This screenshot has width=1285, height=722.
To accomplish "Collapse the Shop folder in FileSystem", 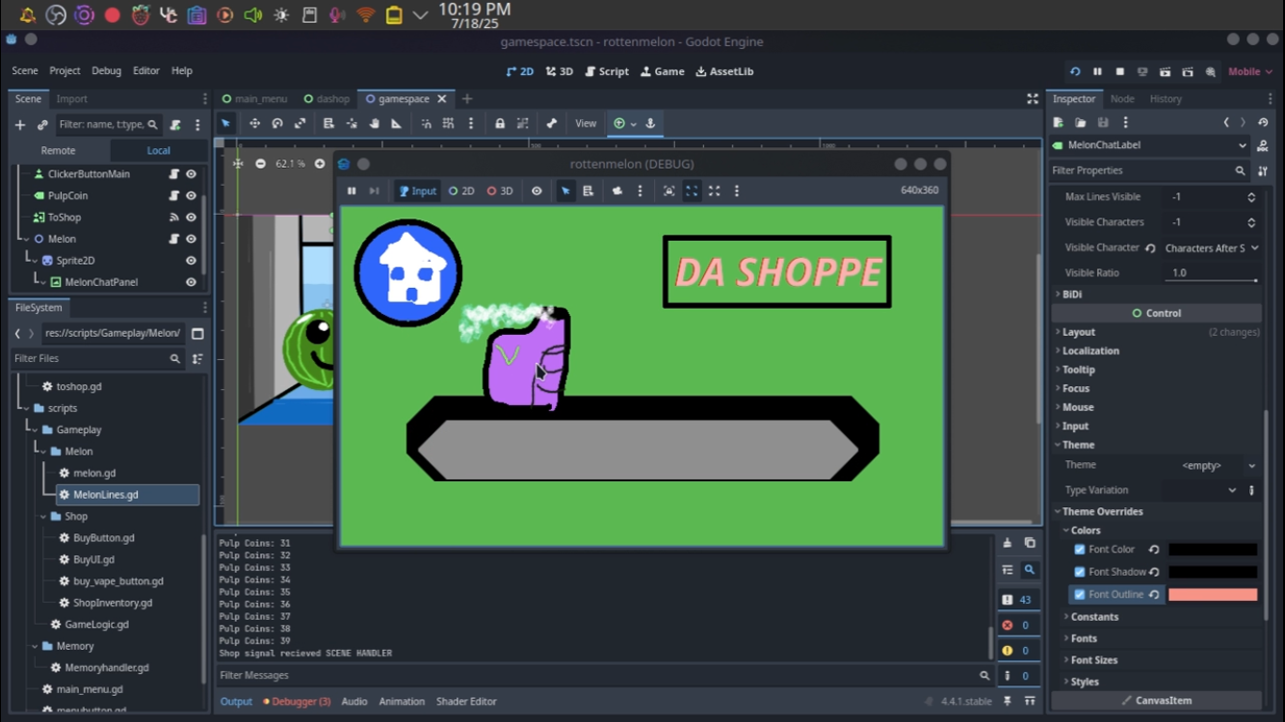I will [x=44, y=517].
